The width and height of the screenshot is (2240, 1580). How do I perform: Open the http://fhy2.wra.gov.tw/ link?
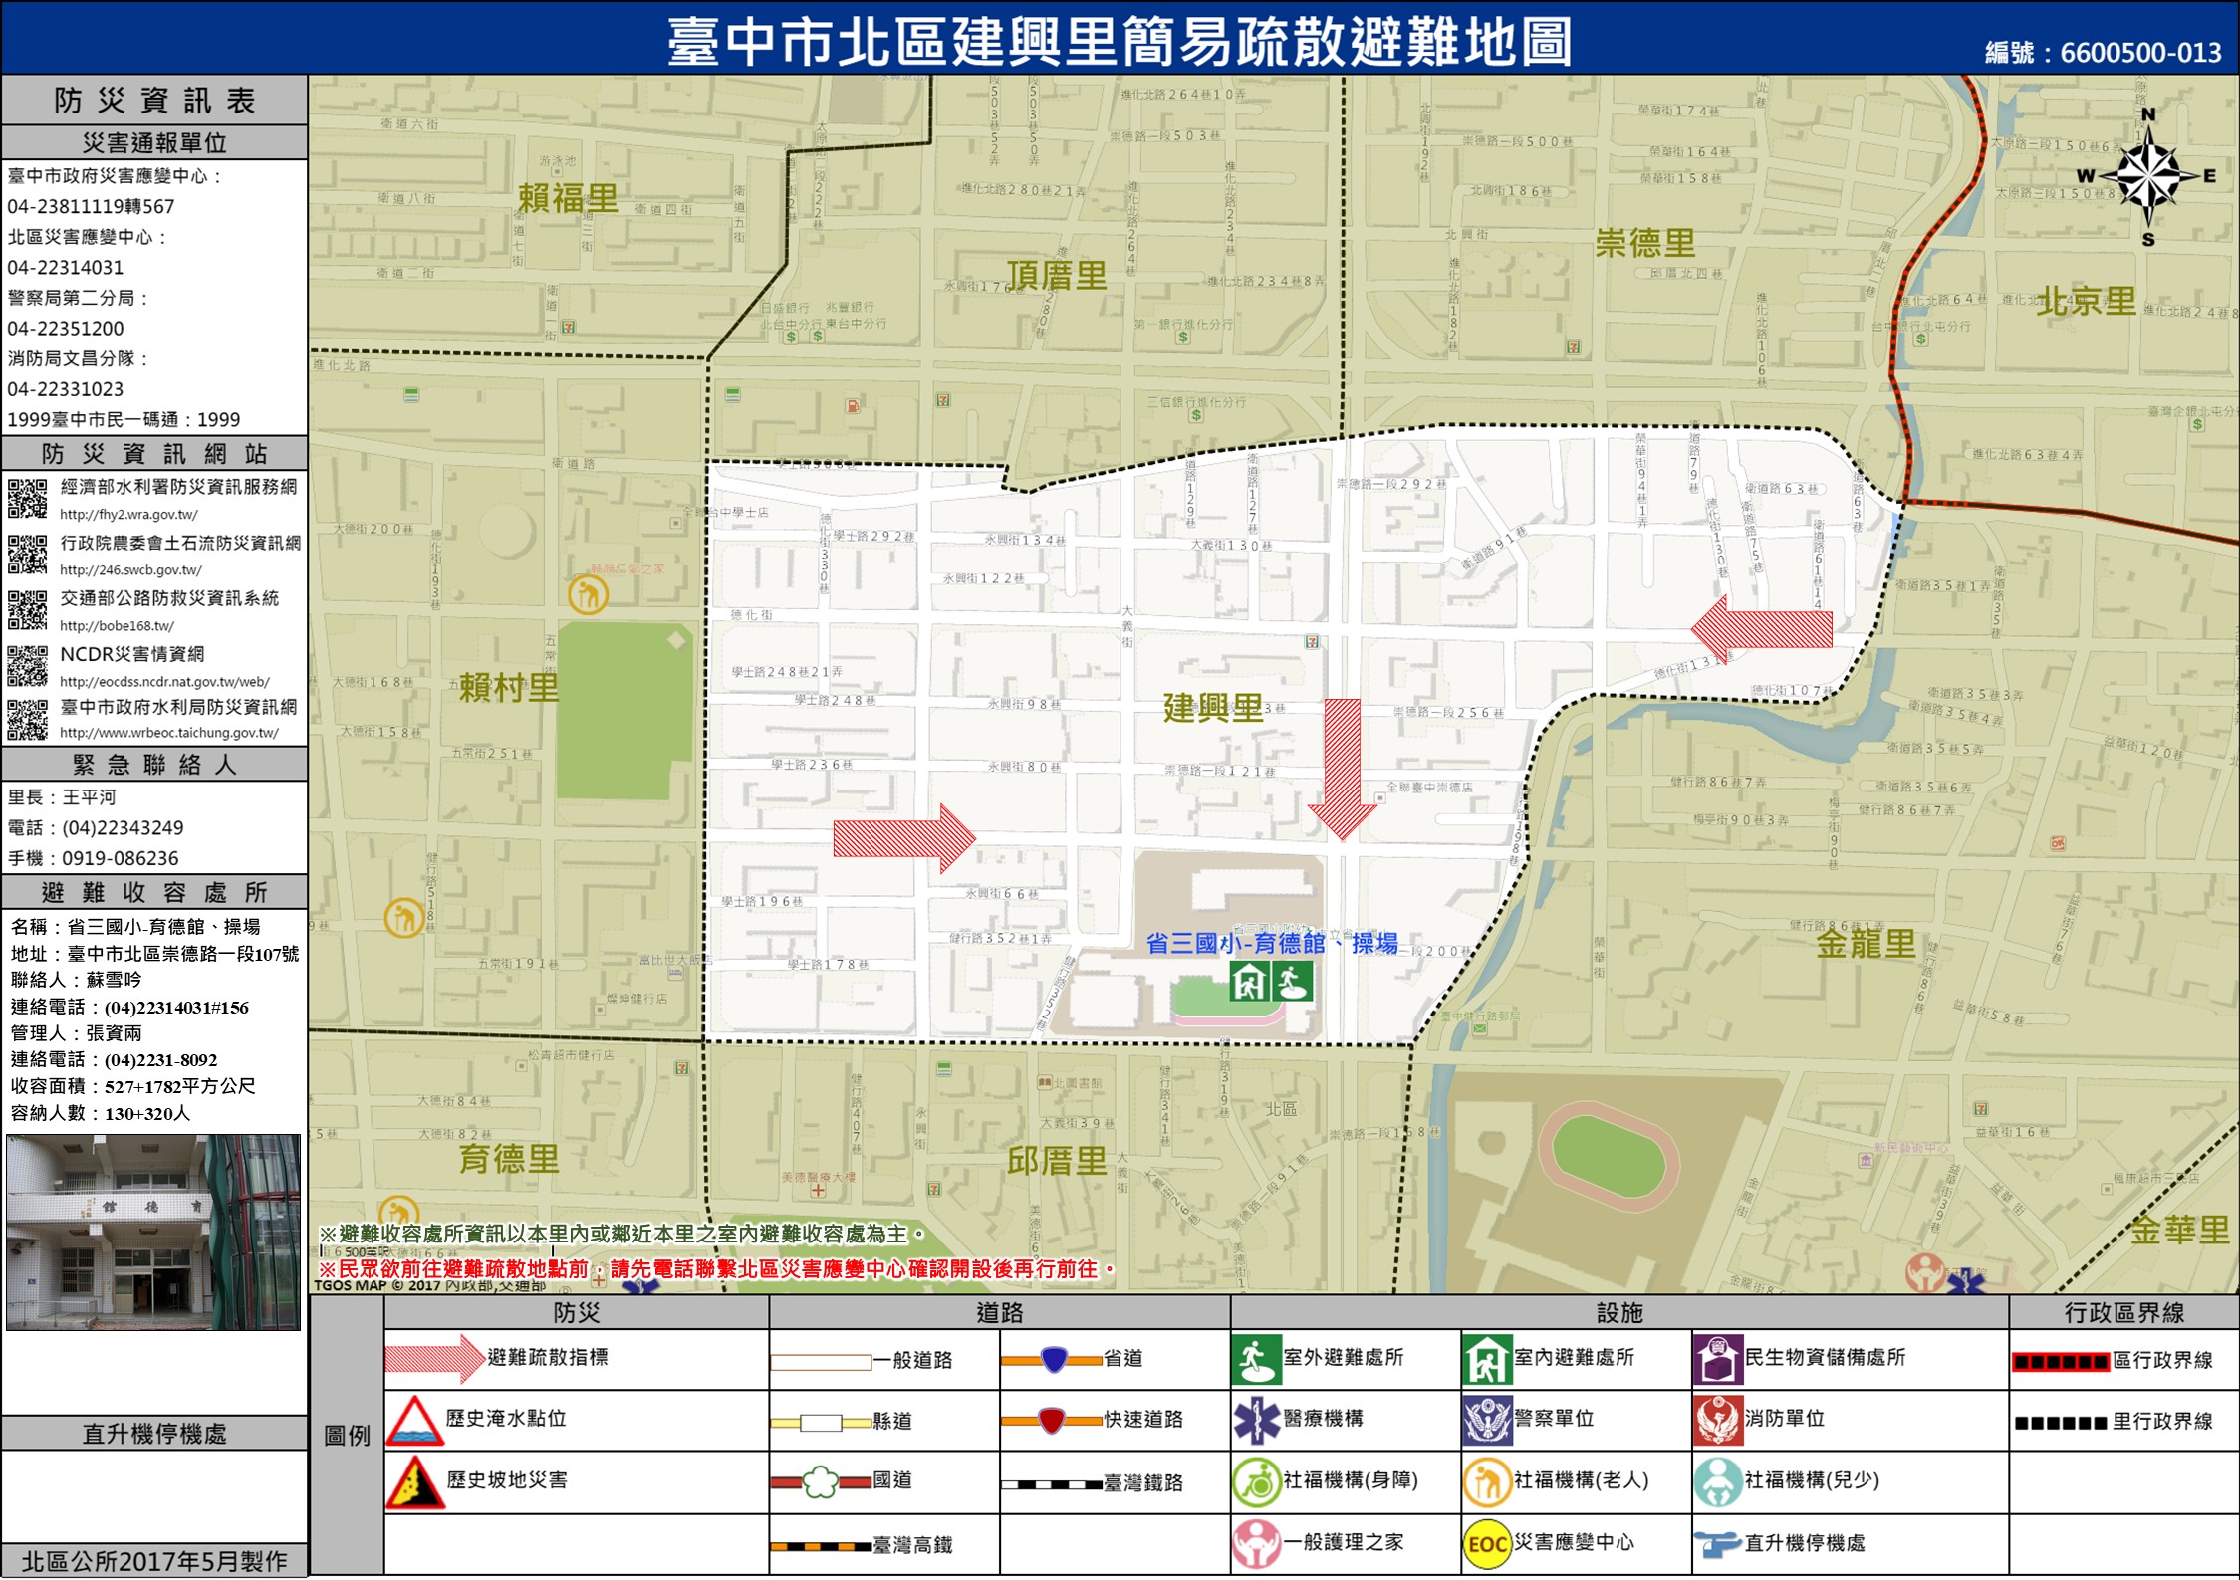[128, 515]
